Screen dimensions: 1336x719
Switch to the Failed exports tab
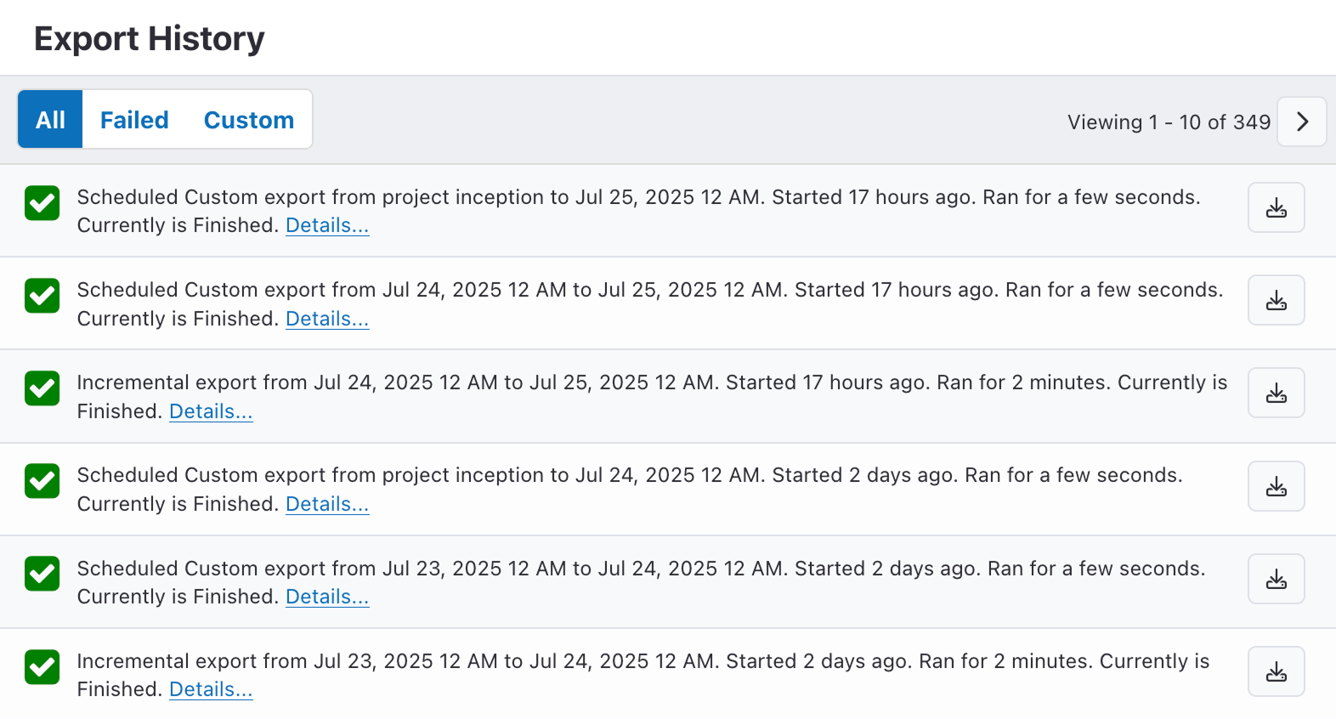click(x=134, y=120)
